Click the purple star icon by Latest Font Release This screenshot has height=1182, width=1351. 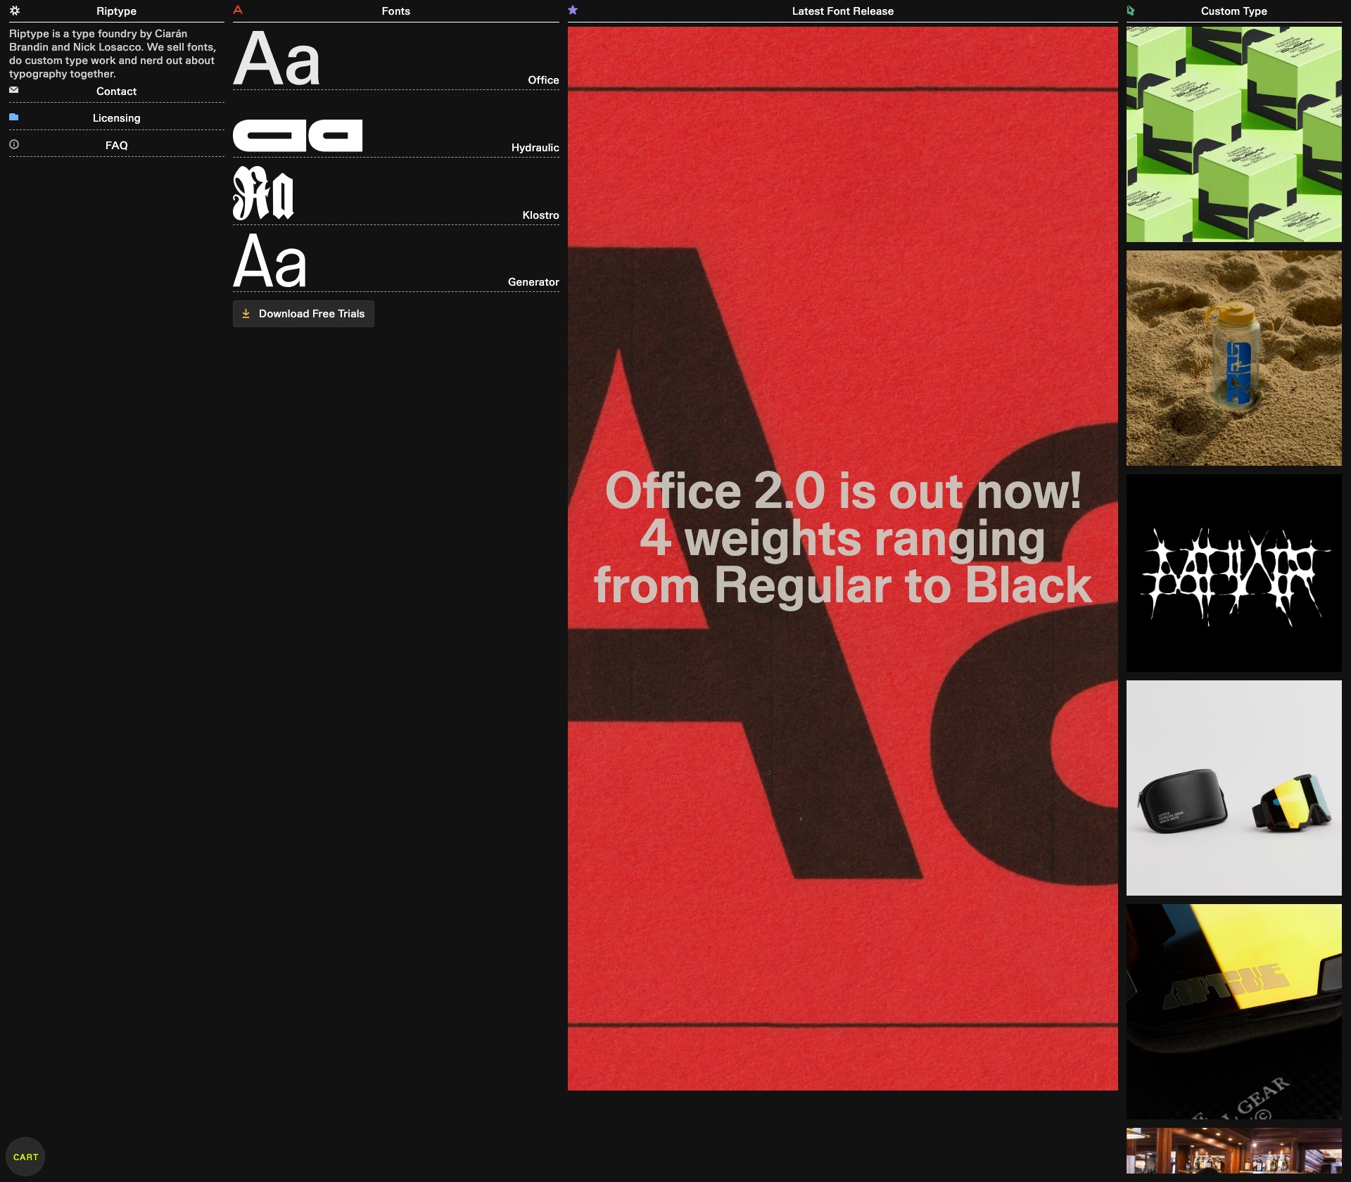point(573,10)
